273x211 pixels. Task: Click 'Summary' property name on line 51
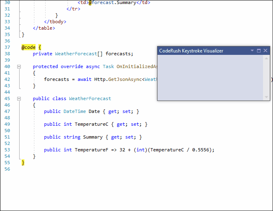point(93,137)
